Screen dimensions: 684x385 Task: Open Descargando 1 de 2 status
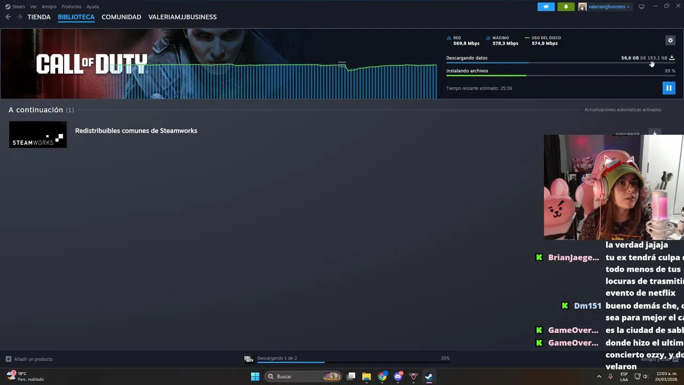pos(277,358)
